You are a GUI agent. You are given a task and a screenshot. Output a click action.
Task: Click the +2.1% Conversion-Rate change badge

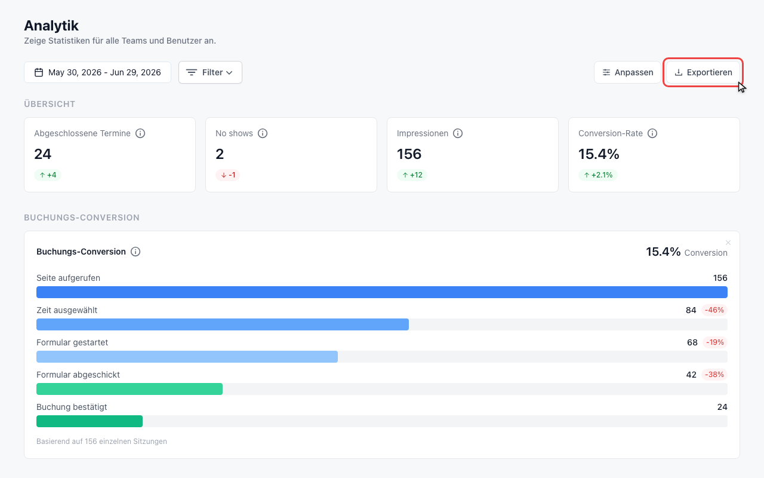[x=598, y=175]
